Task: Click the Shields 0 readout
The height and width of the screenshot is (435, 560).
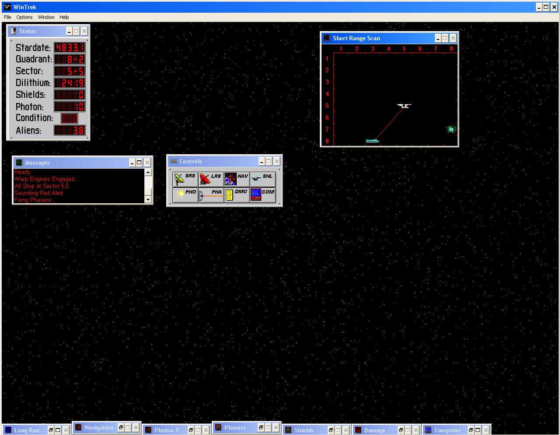Action: coord(70,95)
